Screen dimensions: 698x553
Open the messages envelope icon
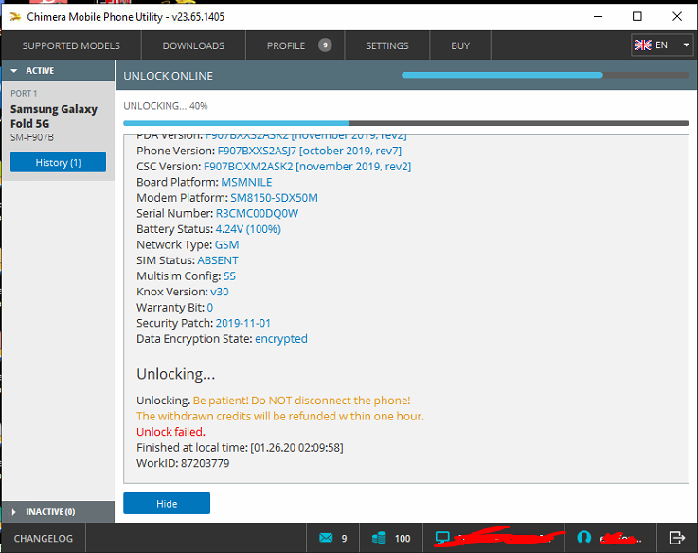(327, 538)
